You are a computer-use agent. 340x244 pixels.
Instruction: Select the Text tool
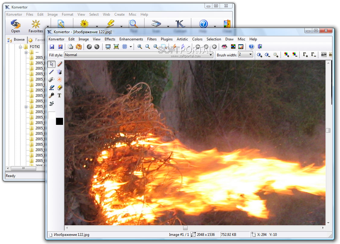tap(59, 95)
